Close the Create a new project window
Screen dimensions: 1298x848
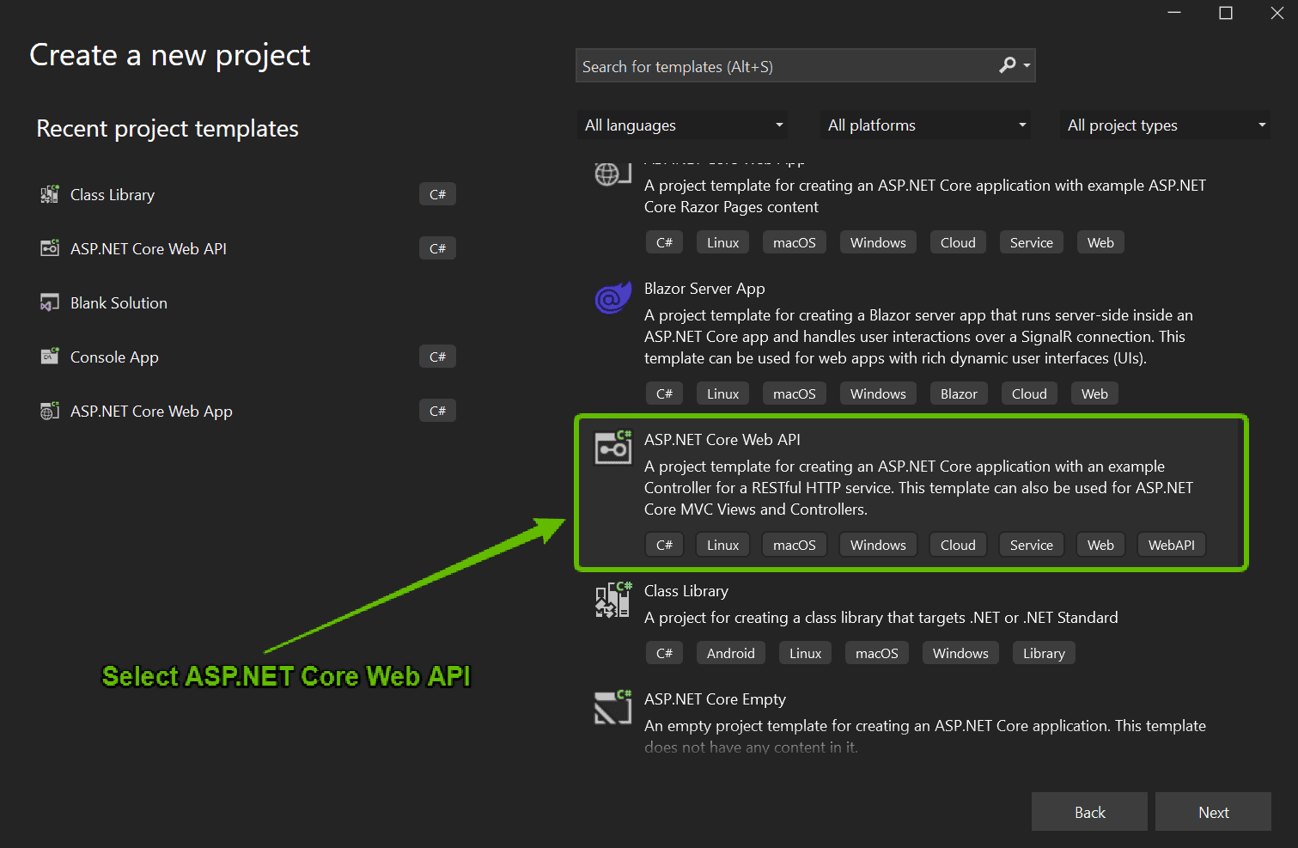1277,13
